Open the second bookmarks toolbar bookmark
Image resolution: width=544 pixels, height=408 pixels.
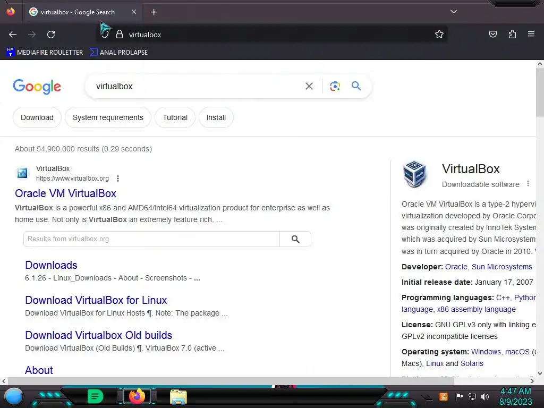click(118, 53)
